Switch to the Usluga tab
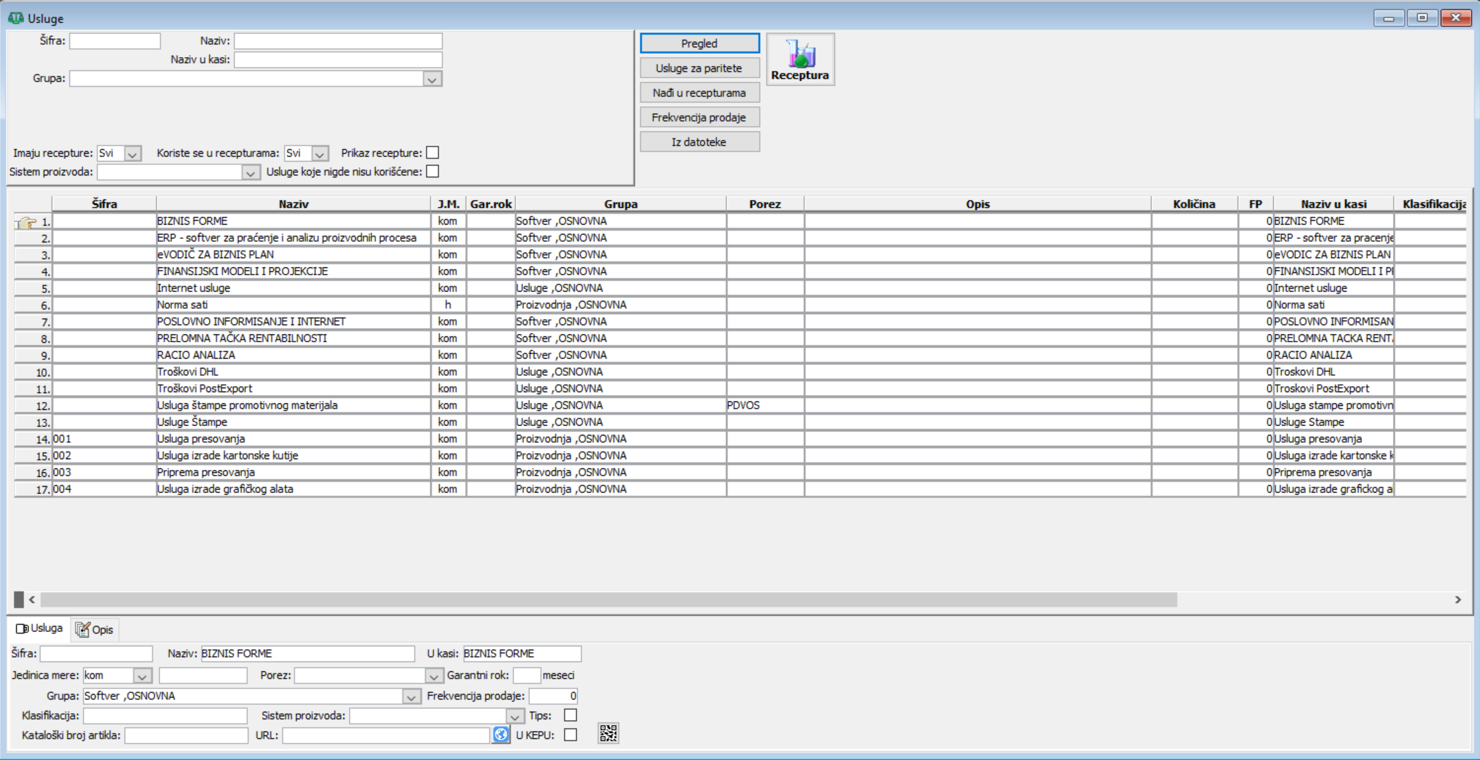The height and width of the screenshot is (760, 1480). click(x=40, y=628)
